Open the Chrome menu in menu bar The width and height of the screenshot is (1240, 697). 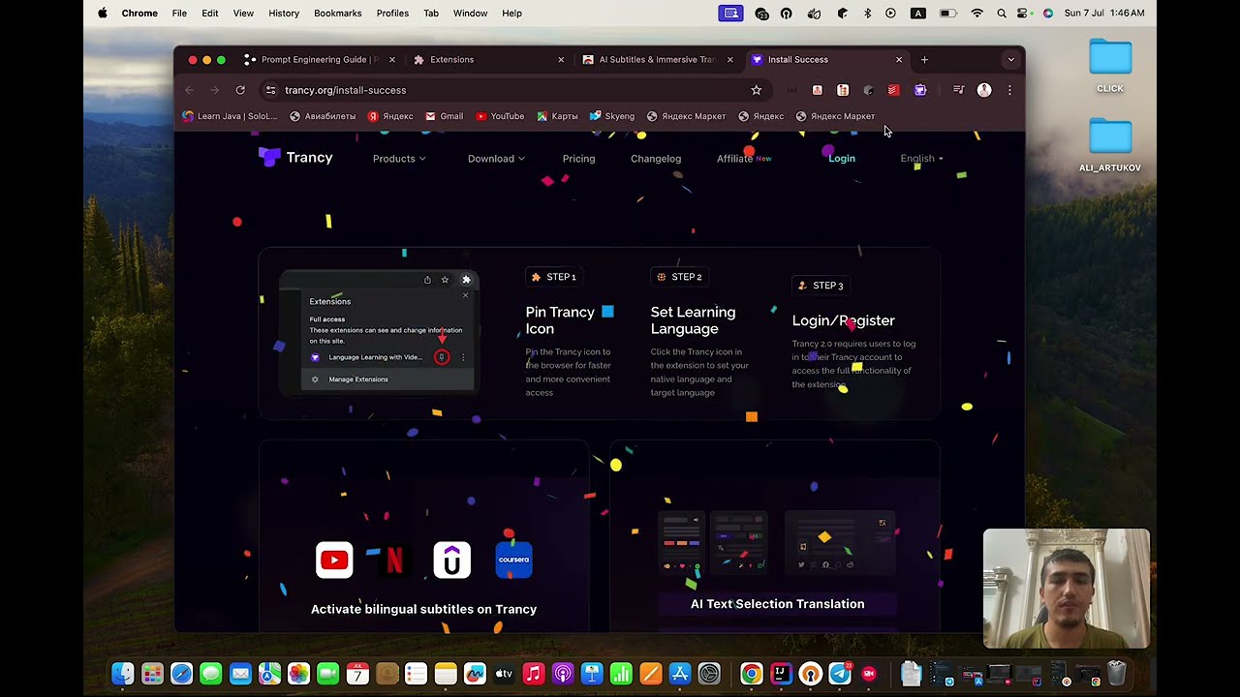[139, 14]
